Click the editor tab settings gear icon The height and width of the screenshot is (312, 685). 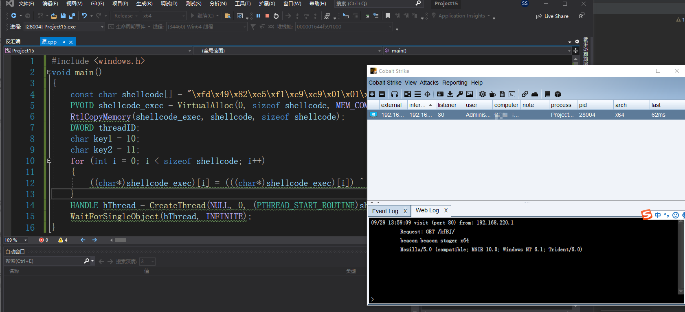click(577, 42)
